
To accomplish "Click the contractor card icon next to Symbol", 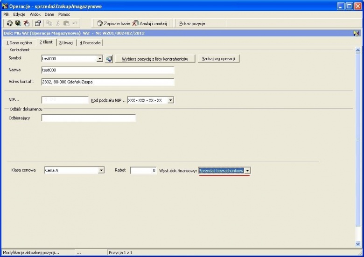I will coord(109,59).
